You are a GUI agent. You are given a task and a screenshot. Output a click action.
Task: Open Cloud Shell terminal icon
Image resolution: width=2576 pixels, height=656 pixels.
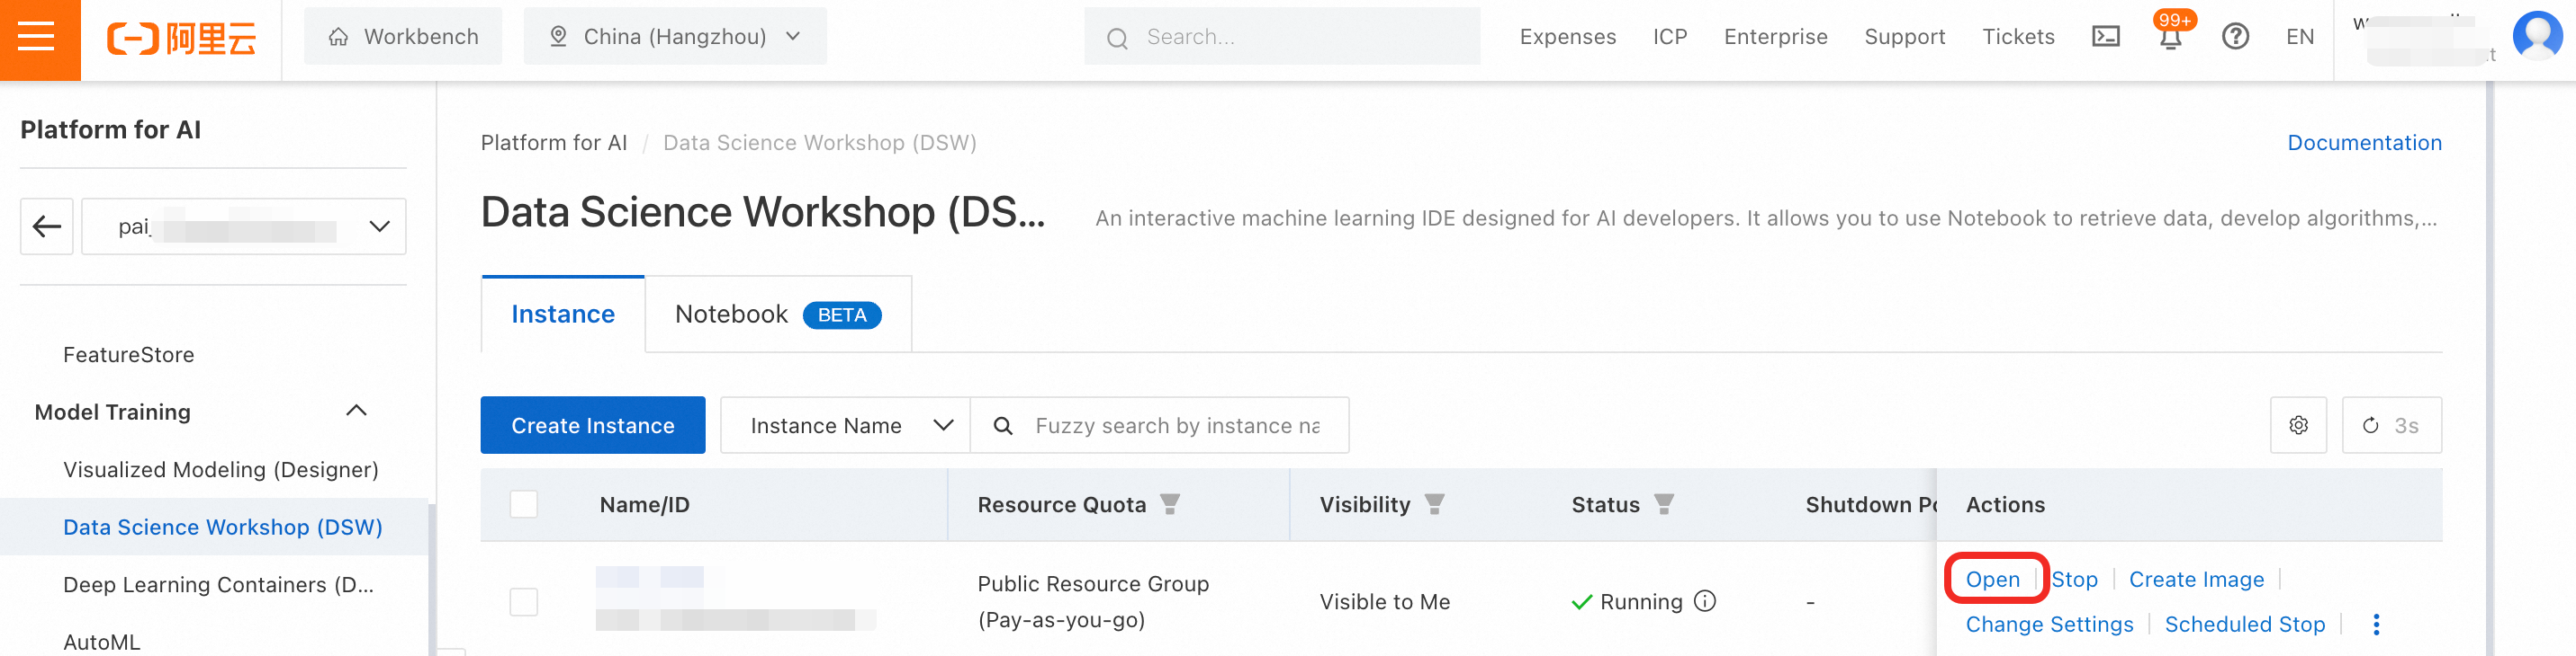[x=2105, y=37]
